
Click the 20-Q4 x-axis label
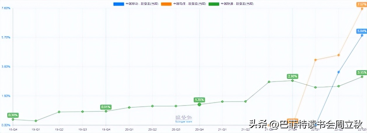click(199, 129)
